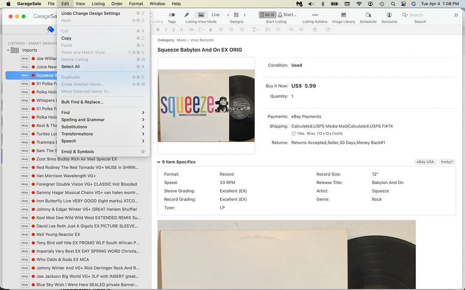
Task: Select the preview listing view mode icon
Action: click(201, 15)
